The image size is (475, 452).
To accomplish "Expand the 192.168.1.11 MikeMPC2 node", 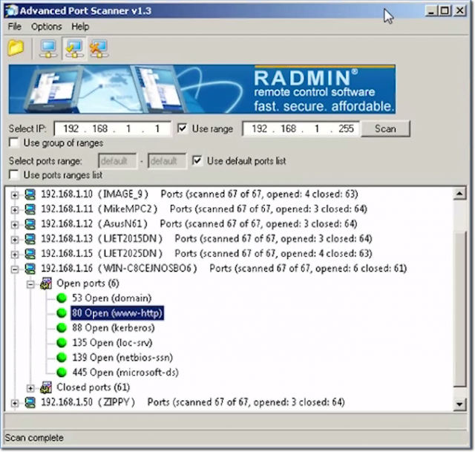I will pyautogui.click(x=15, y=209).
